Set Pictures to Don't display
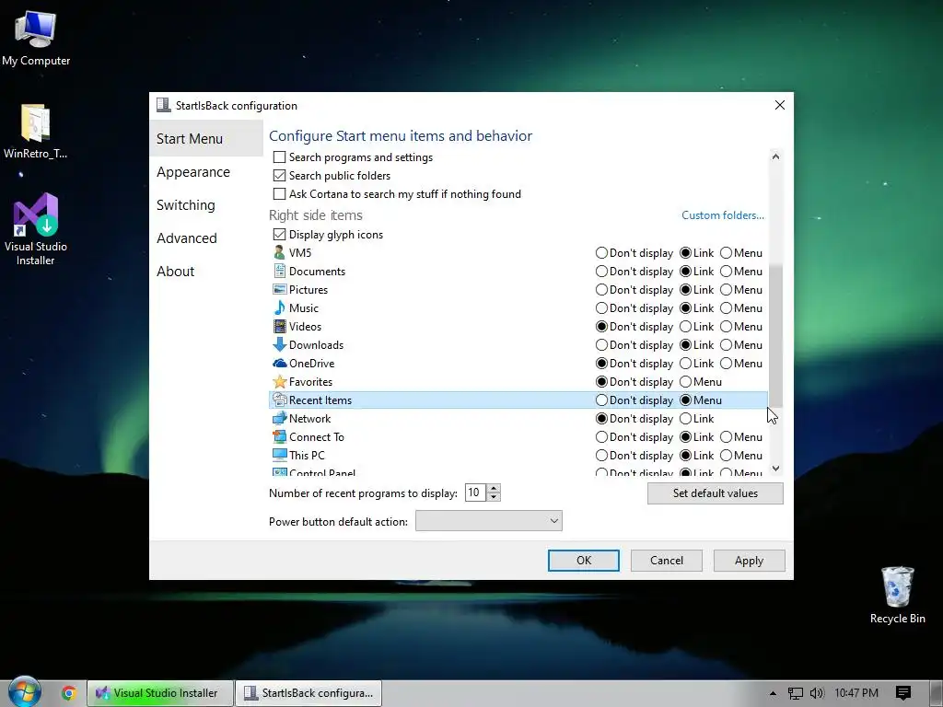The height and width of the screenshot is (707, 943). pos(601,290)
